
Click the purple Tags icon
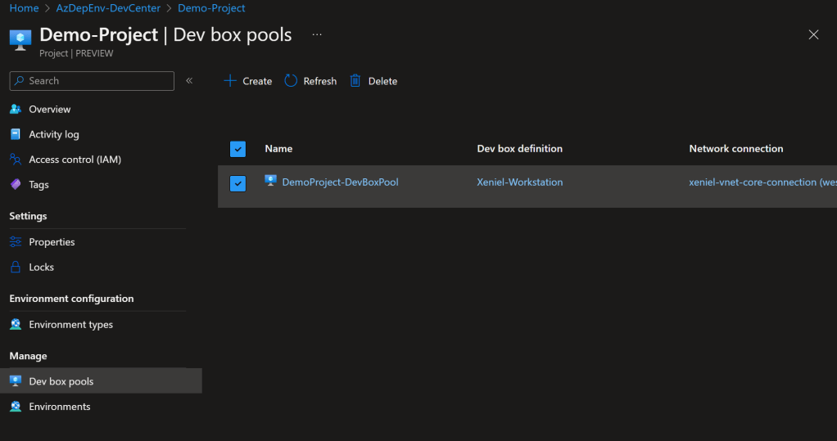pyautogui.click(x=16, y=185)
